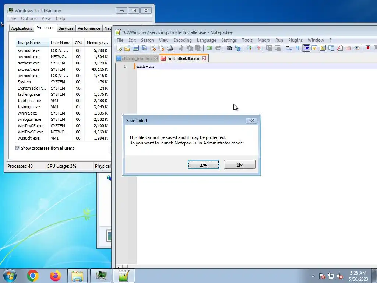Click the Action Center flag tray icon
377x283 pixels.
click(322, 276)
